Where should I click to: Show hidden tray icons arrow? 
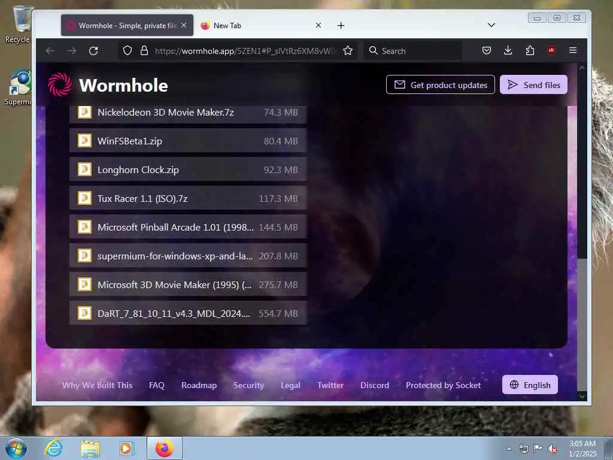coord(509,449)
